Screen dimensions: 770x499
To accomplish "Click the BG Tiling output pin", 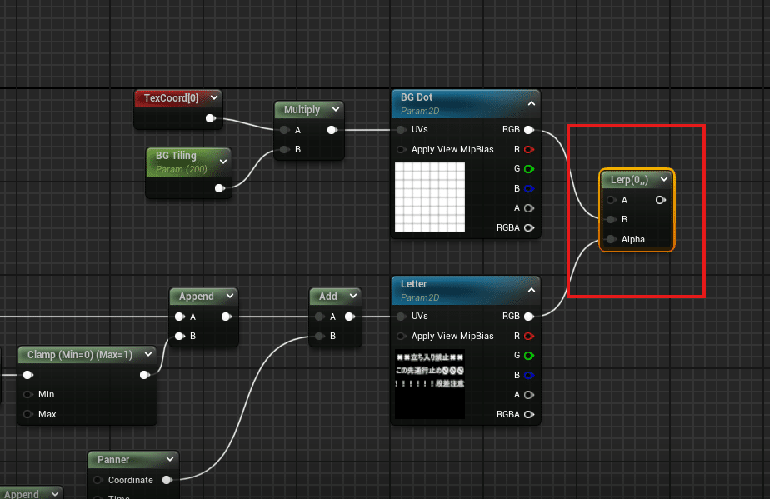I will tap(219, 188).
